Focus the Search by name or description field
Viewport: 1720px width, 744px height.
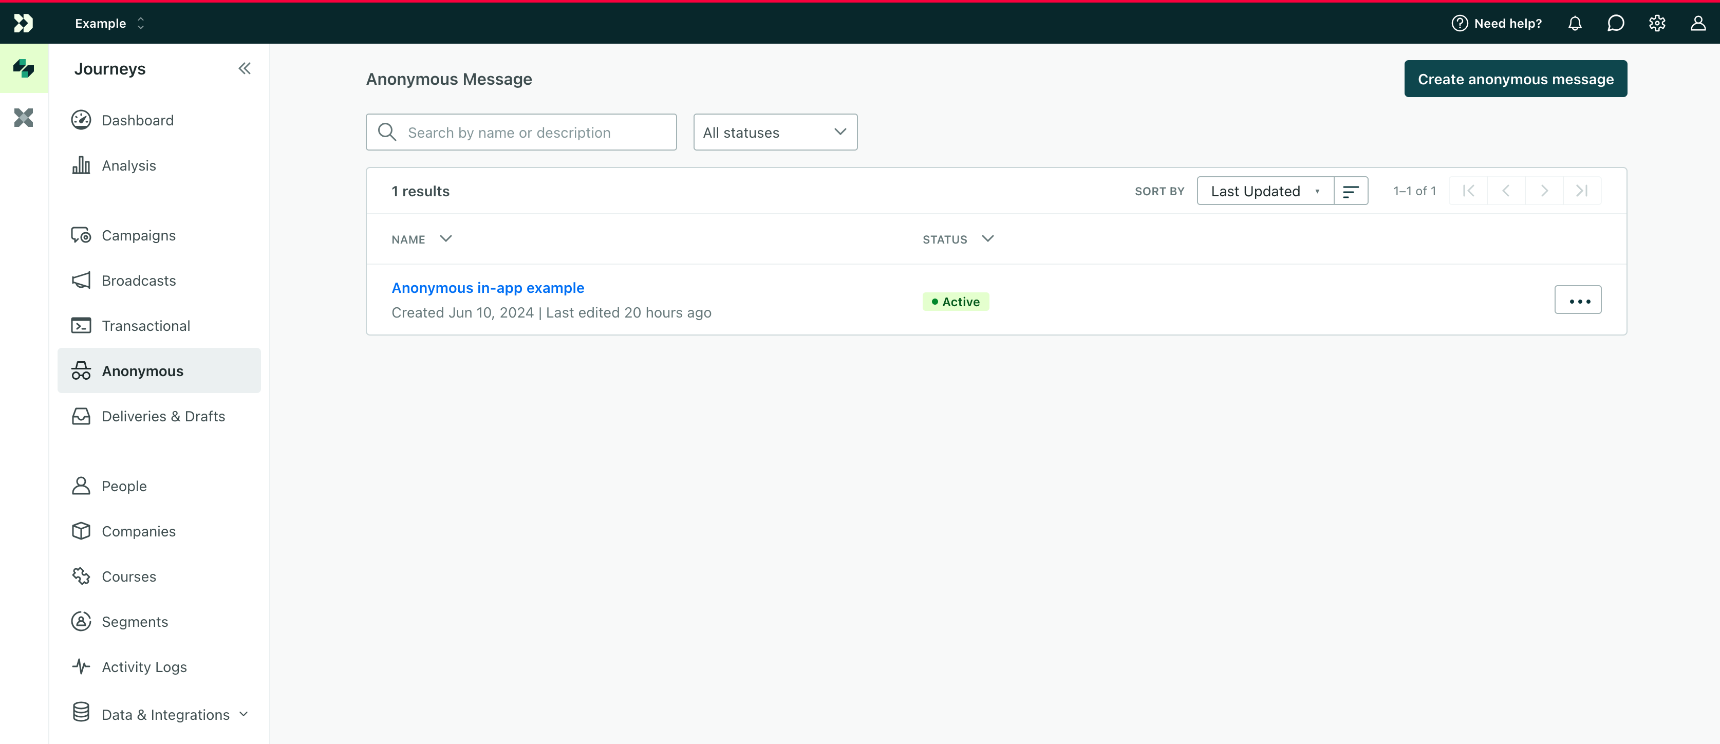pyautogui.click(x=521, y=132)
